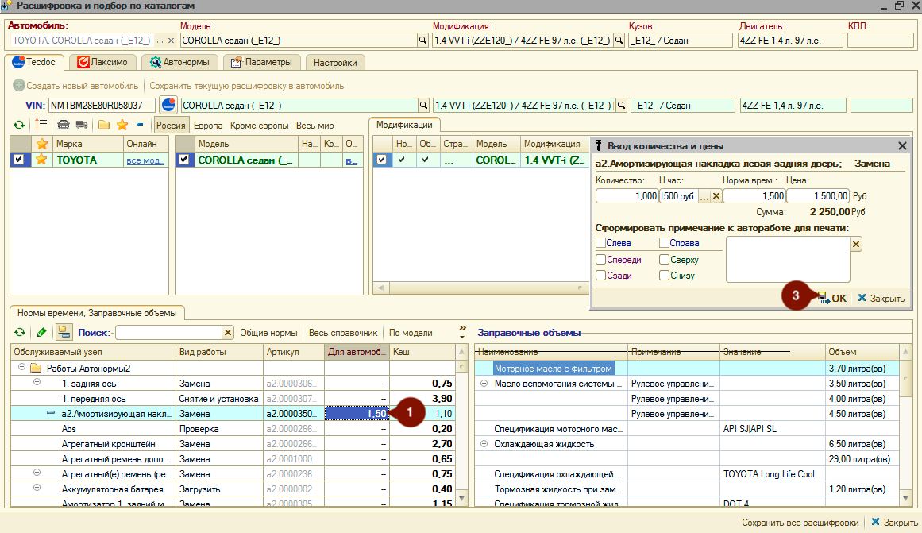The width and height of the screenshot is (922, 533).
Task: Click the green plus Создать новый автомобиль icon
Action: pyautogui.click(x=19, y=85)
